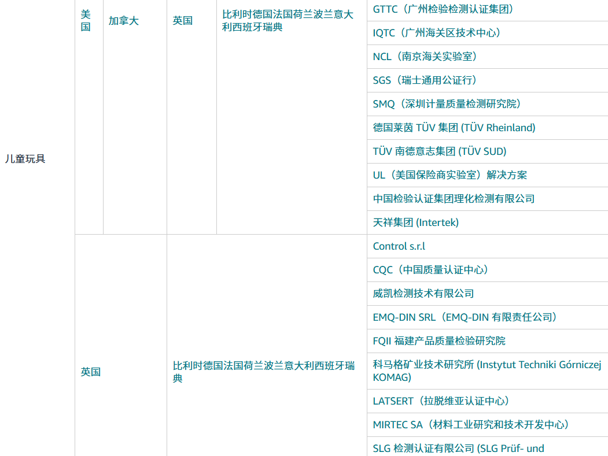Click the 英国 cell in the second row group
Screen dimensions: 608x456
(x=91, y=372)
